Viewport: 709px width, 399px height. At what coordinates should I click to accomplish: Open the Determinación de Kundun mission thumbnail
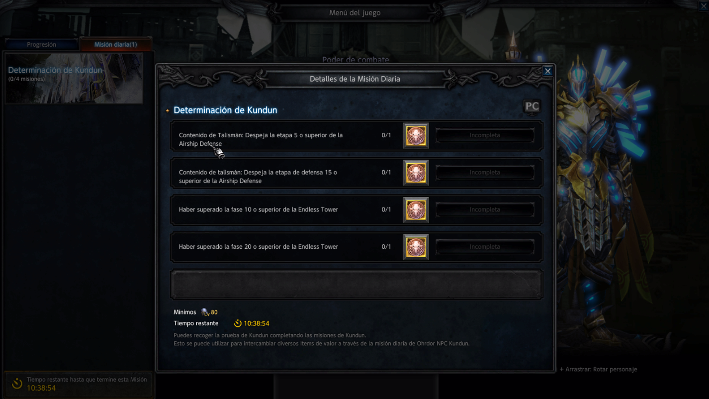74,79
